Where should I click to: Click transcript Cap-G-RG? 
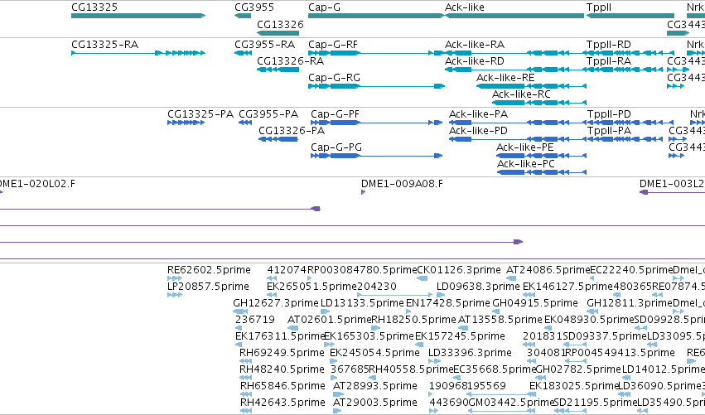pyautogui.click(x=334, y=77)
